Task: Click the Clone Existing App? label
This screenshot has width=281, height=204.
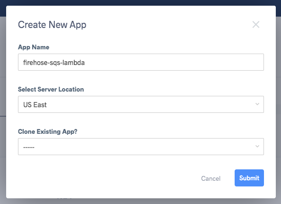Action: point(48,131)
